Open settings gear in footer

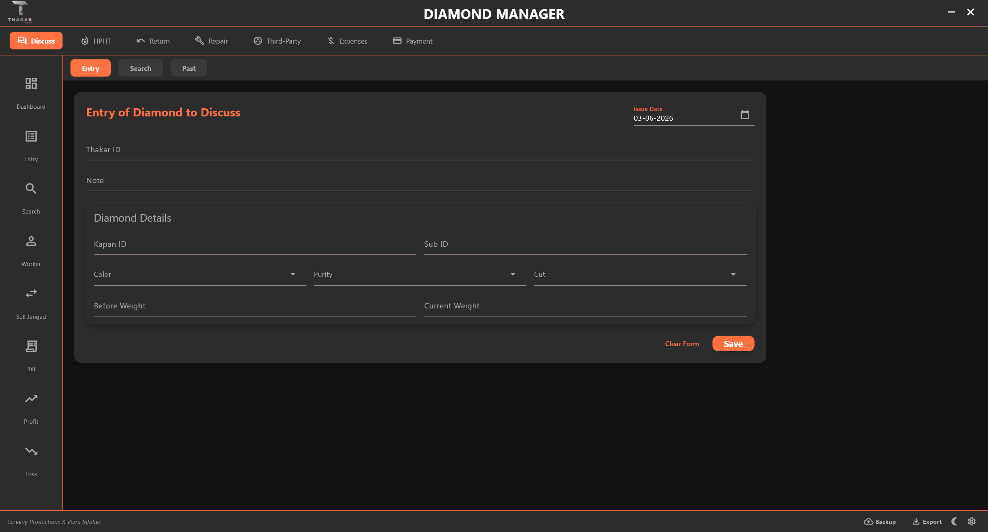[972, 522]
